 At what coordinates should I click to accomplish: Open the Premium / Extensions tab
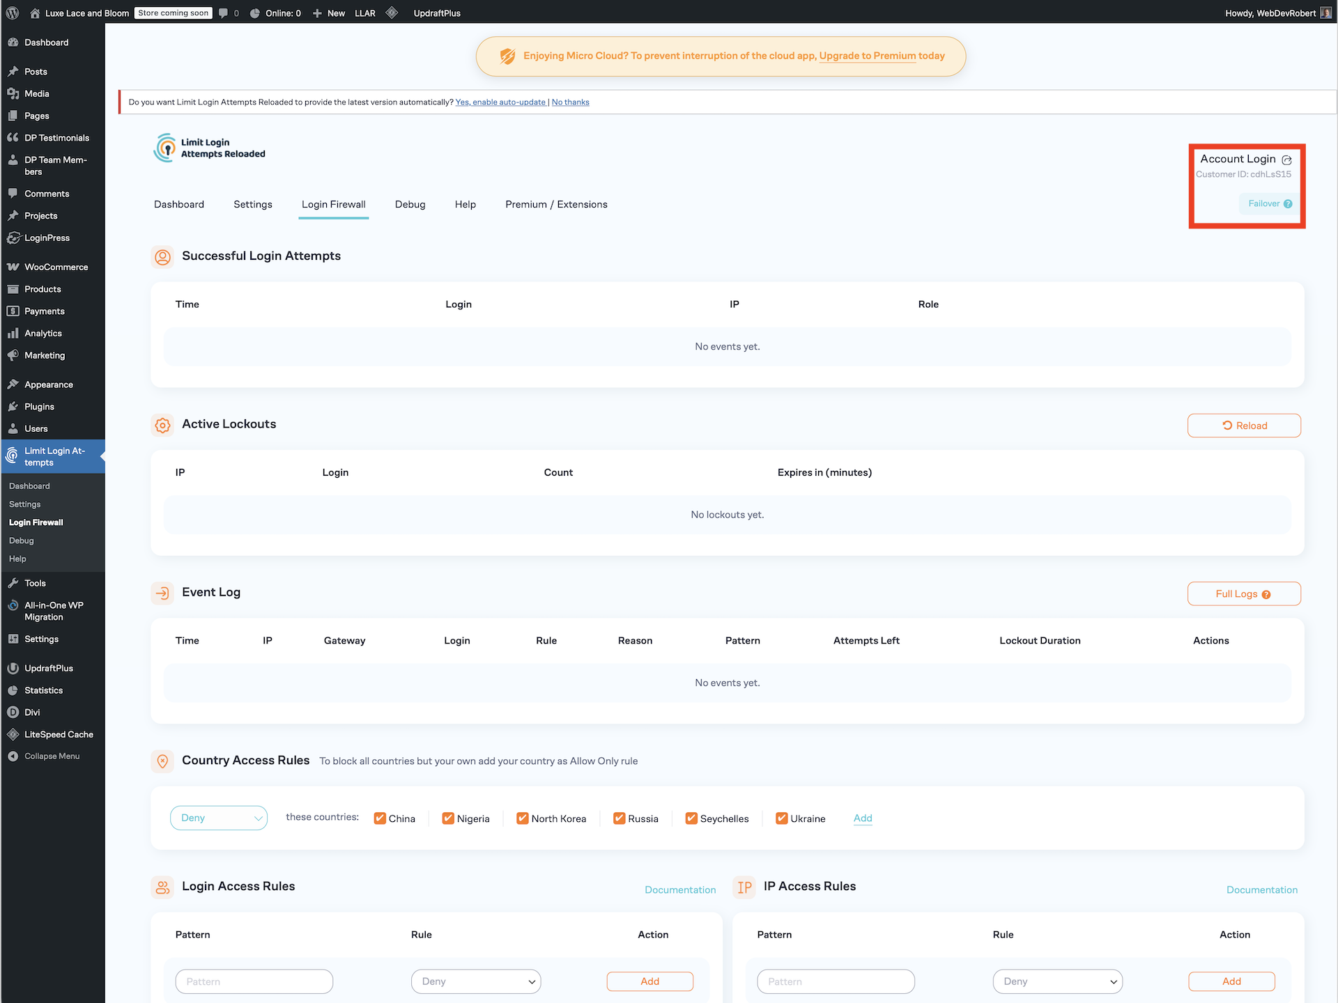556,204
